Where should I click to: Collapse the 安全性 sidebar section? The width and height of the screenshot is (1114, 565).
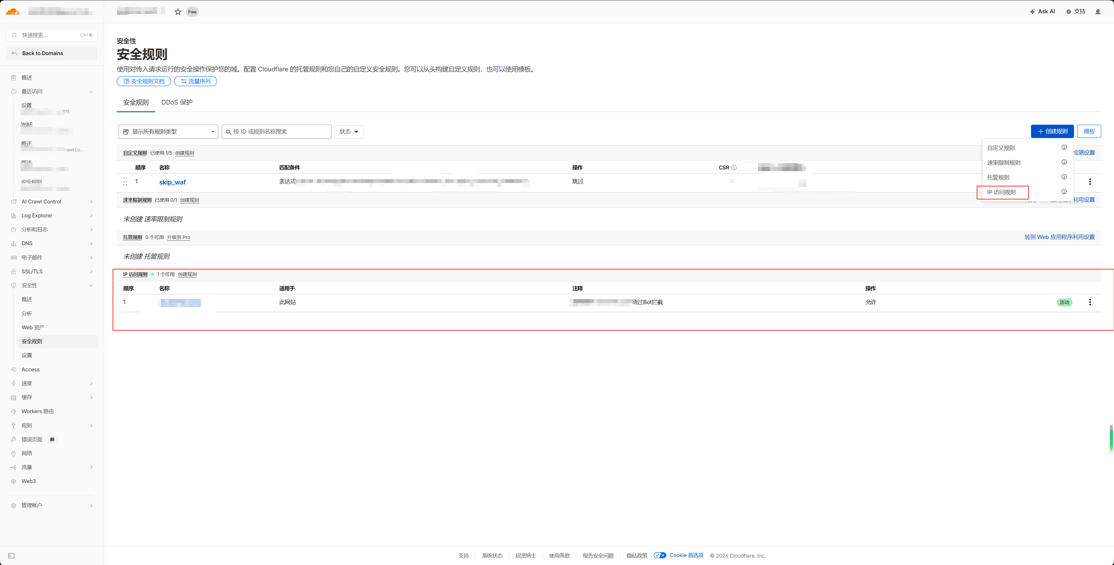[91, 285]
